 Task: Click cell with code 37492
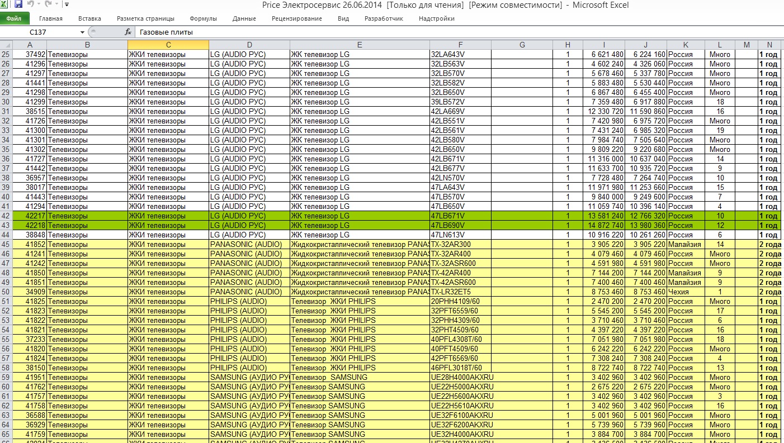tap(29, 54)
